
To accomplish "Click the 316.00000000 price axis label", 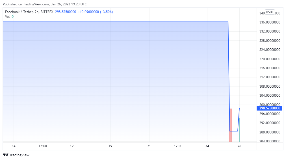I will tap(270, 68).
